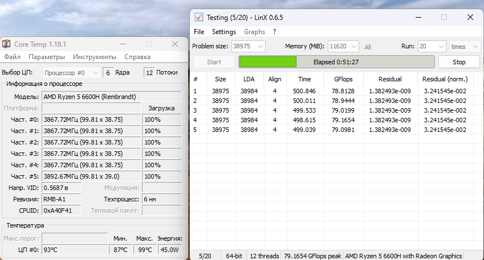This screenshot has width=484, height=260.
Task: Click the CPUID value 0xA40F41
Action: (62, 211)
